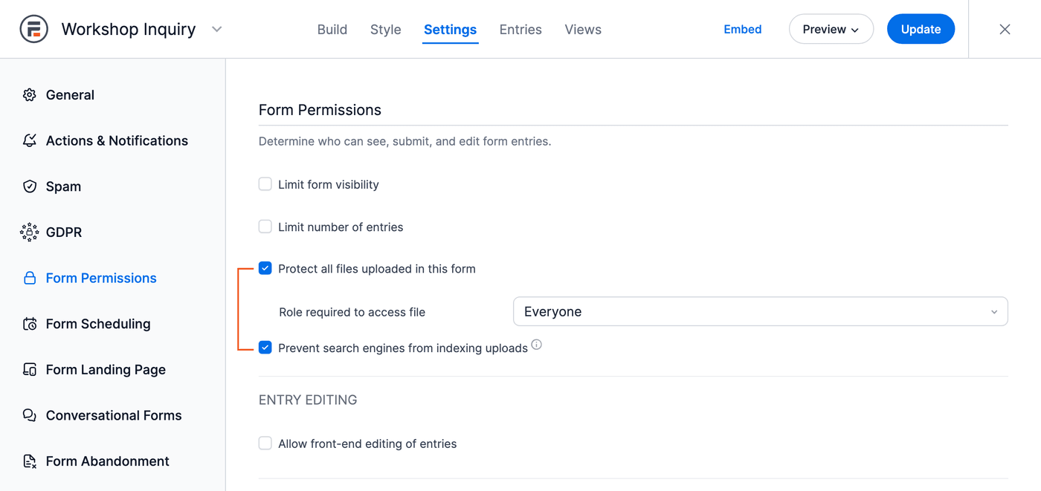Click the Update button

coord(921,29)
